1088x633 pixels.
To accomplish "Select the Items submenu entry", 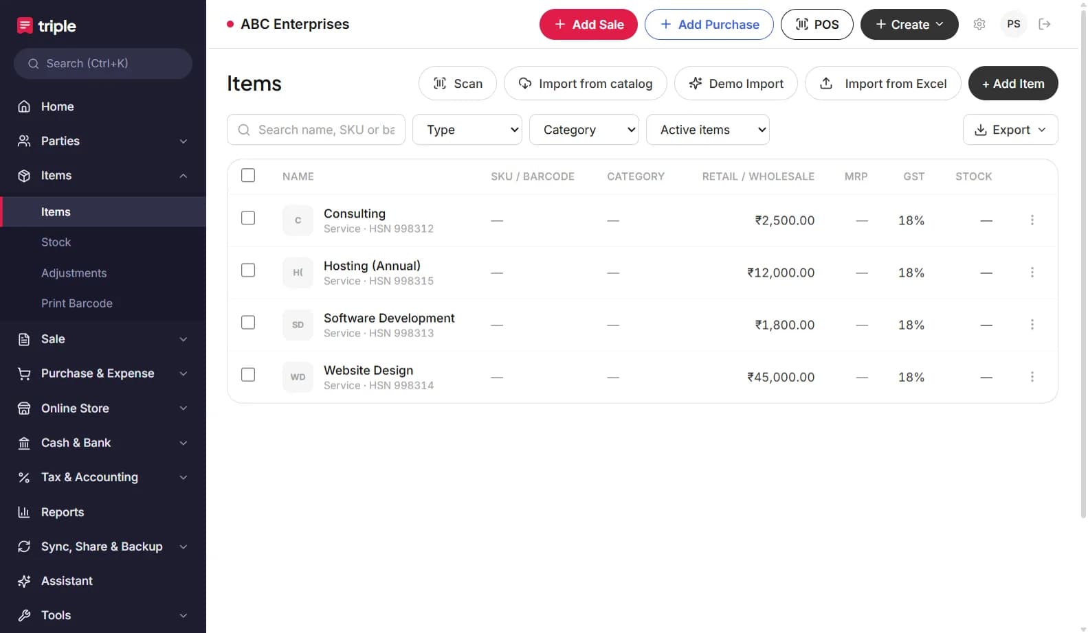I will (x=103, y=211).
